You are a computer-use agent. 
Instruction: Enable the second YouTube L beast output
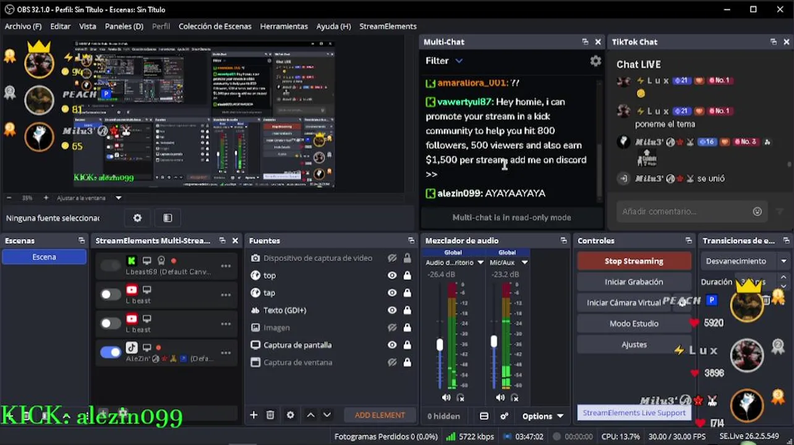tap(111, 323)
